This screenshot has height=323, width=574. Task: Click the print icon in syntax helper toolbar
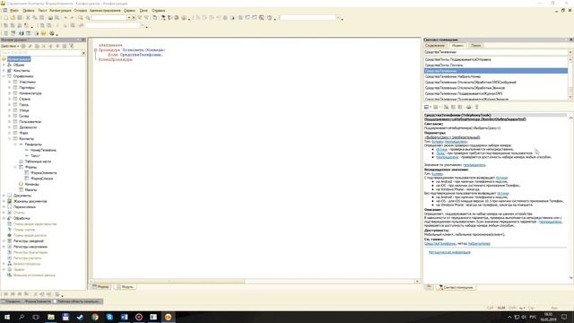[x=468, y=107]
